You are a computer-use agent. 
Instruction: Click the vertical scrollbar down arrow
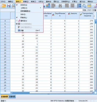[95, 91]
